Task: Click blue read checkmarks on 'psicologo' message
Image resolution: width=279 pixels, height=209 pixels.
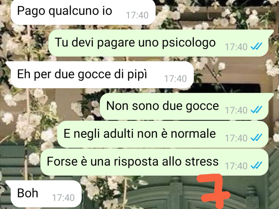Action: click(256, 47)
